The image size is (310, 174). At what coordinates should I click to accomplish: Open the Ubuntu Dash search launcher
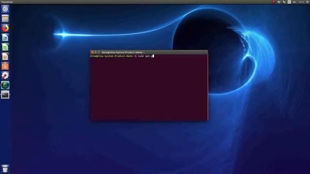pyautogui.click(x=5, y=9)
